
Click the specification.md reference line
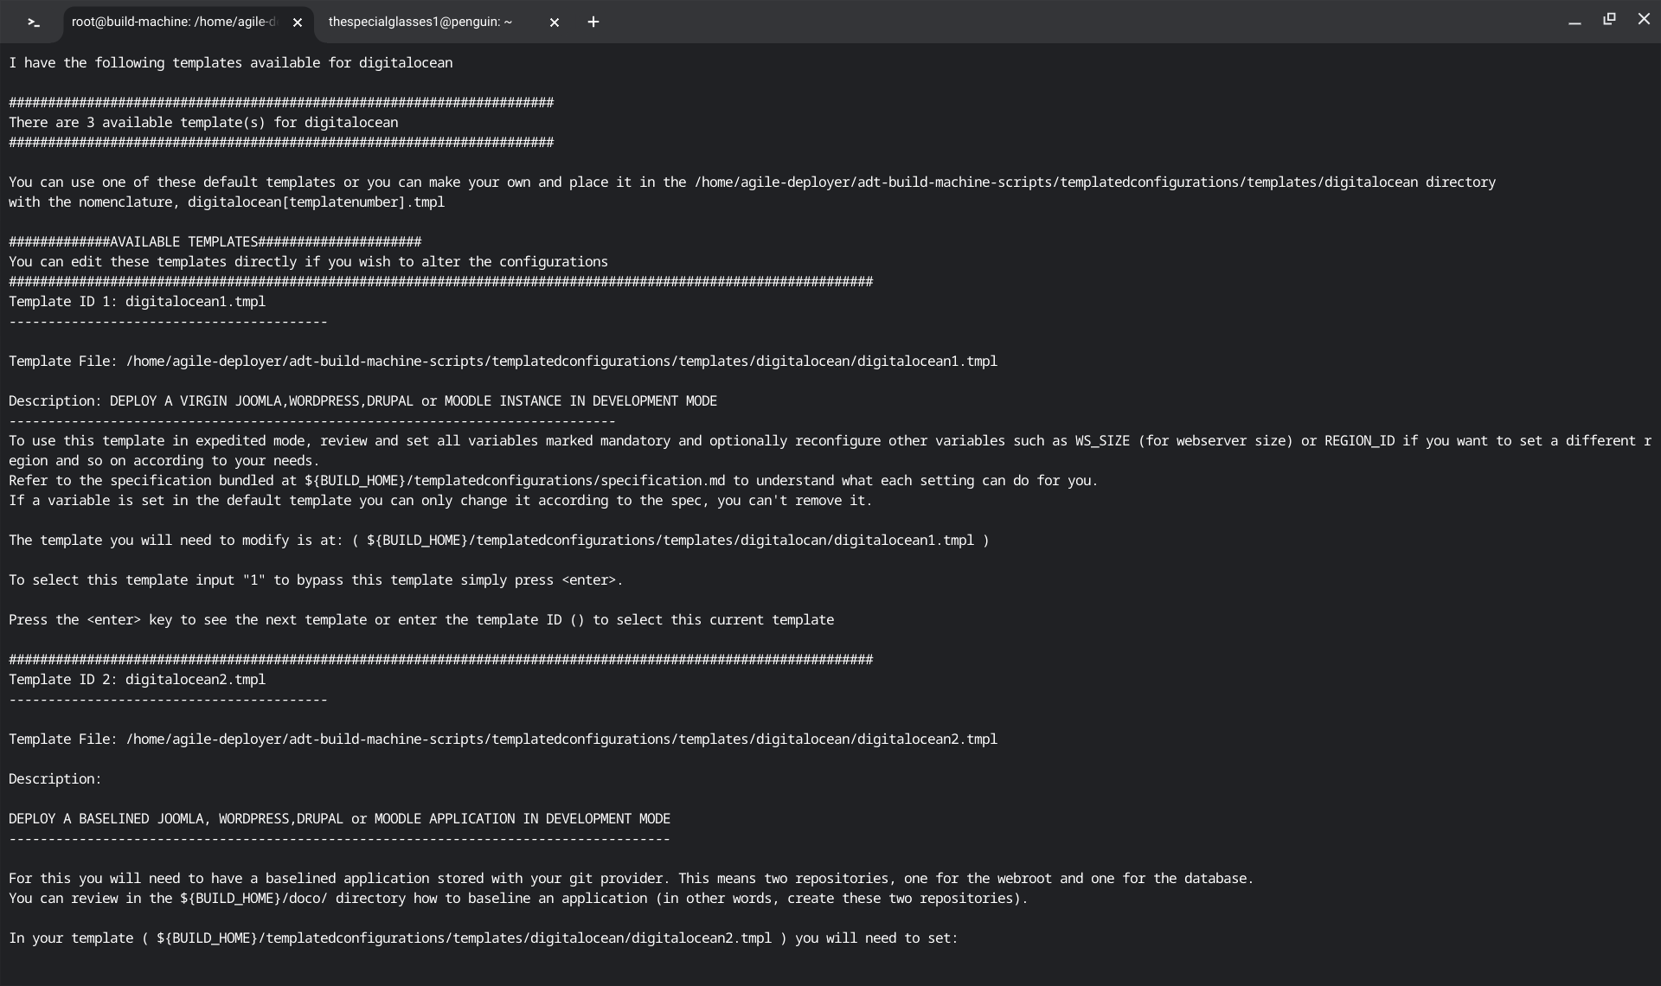click(554, 481)
